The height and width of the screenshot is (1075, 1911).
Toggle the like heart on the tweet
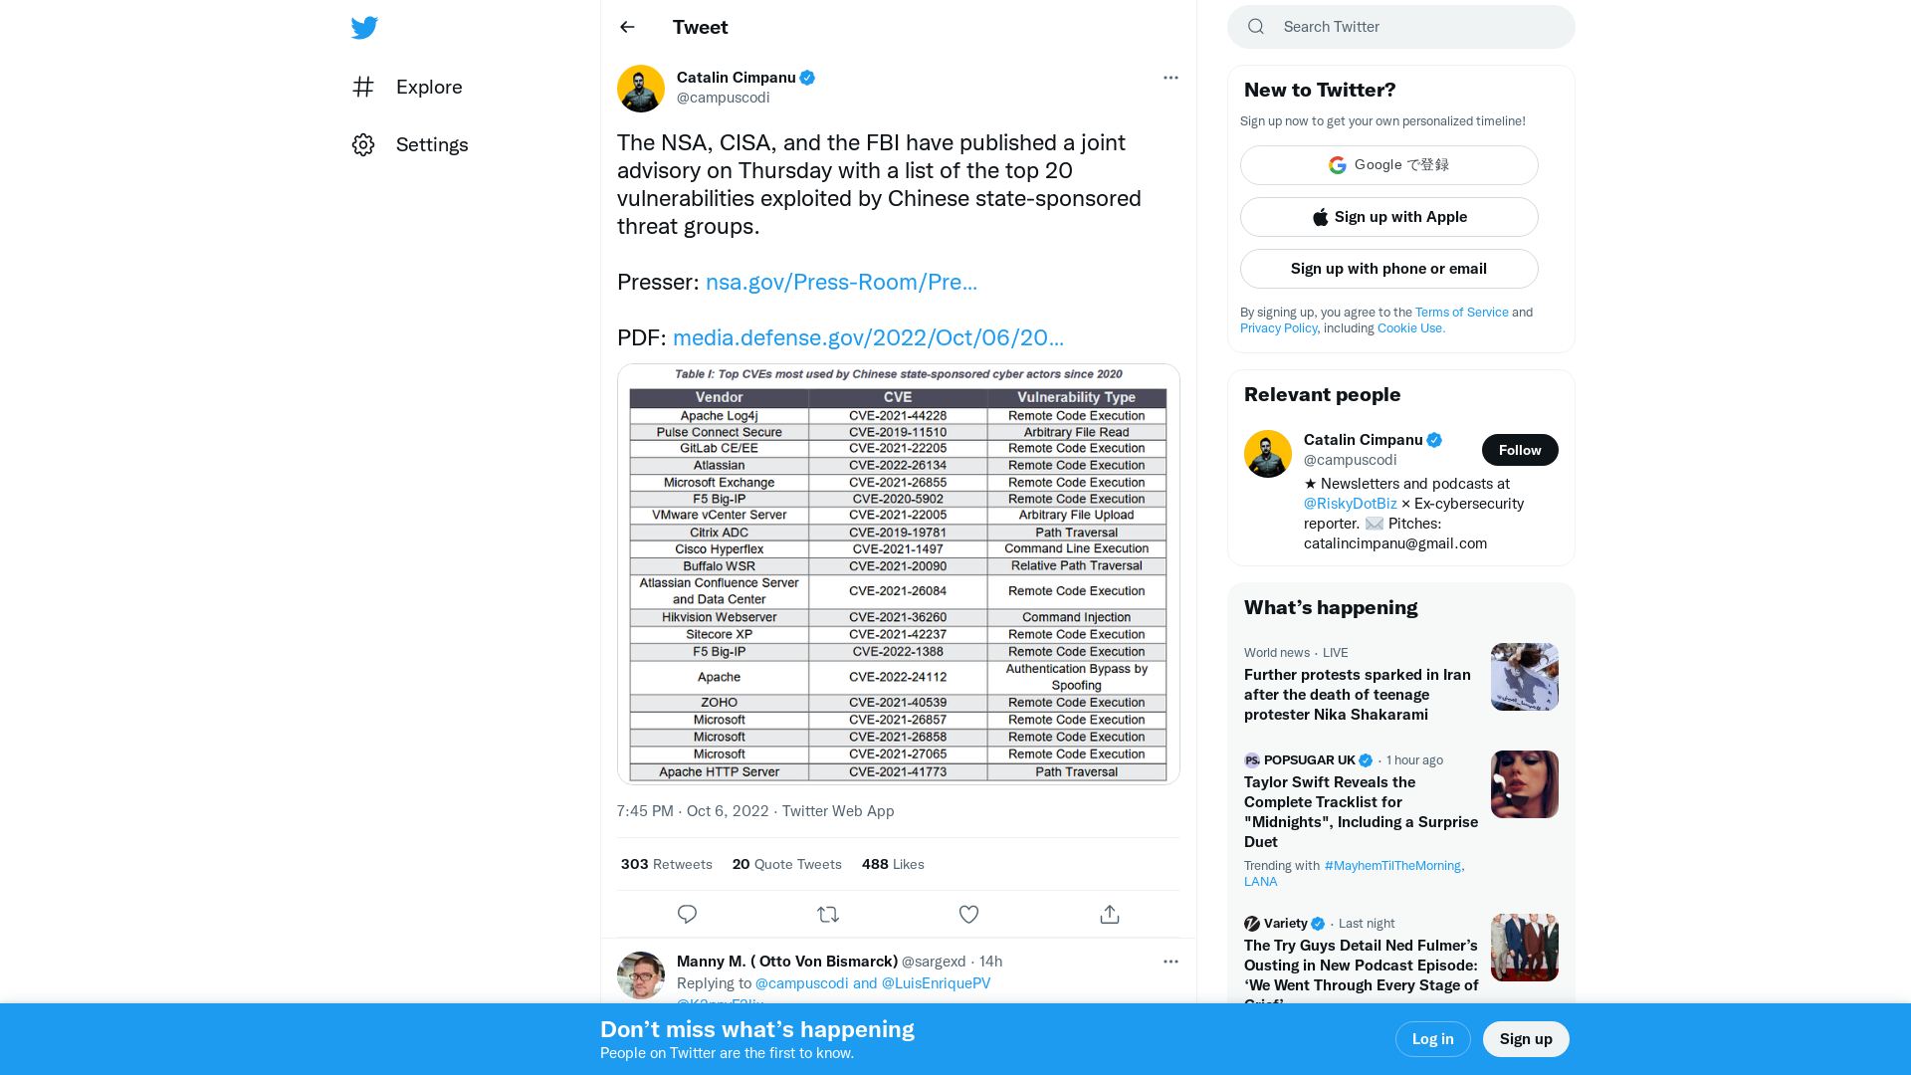pos(968,914)
